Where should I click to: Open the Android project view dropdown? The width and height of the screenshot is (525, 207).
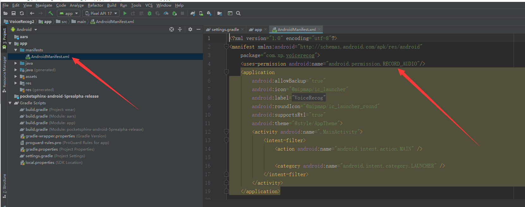tap(24, 29)
